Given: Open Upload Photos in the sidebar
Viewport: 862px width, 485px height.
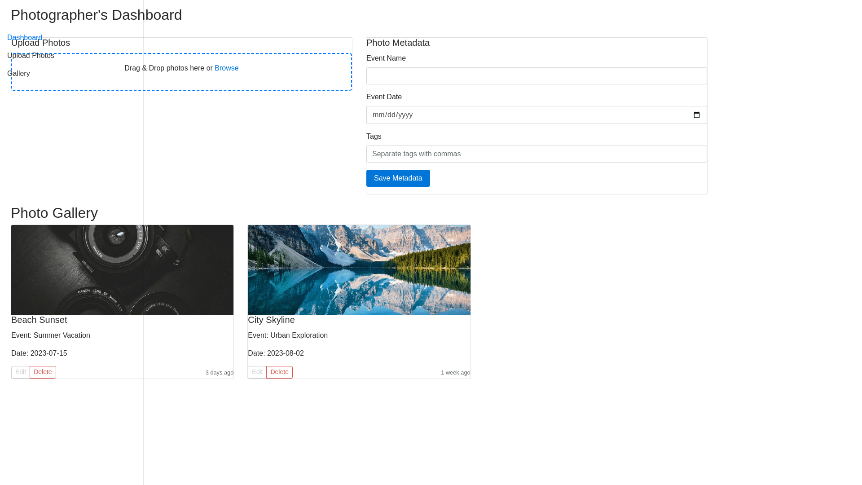Looking at the screenshot, I should pos(31,56).
